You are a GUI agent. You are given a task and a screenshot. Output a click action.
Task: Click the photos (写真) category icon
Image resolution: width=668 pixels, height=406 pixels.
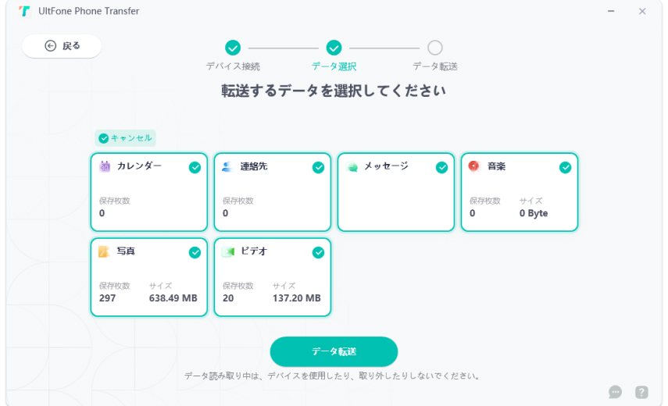(104, 251)
